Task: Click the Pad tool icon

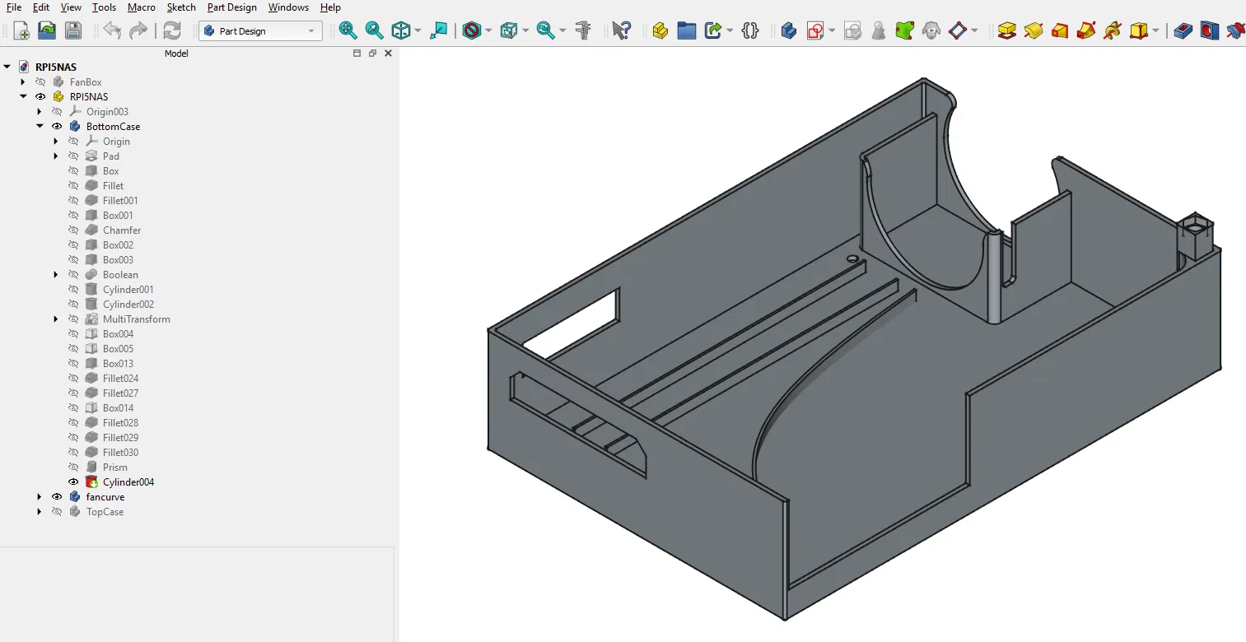Action: tap(1006, 30)
